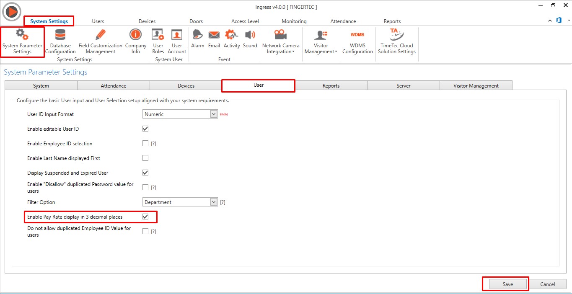Open Visitor Management ribbon menu
572x294 pixels.
(x=321, y=41)
